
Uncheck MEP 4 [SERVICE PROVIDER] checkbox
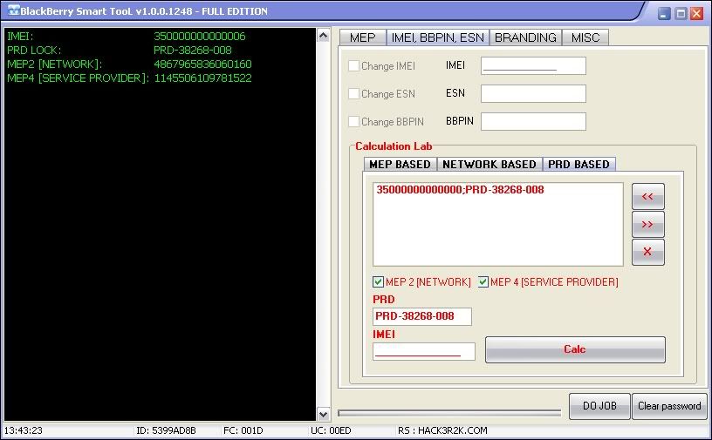[483, 281]
